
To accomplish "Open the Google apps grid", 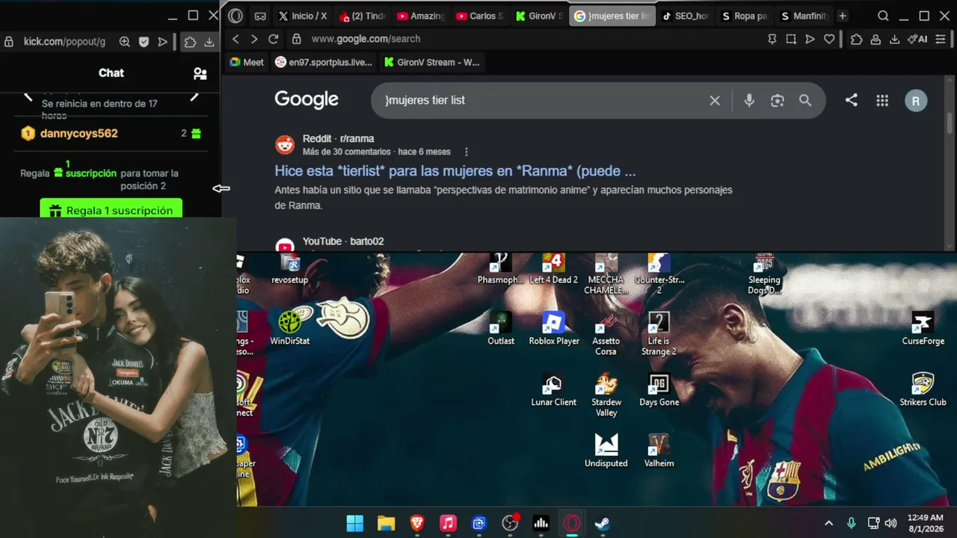I will pos(882,100).
